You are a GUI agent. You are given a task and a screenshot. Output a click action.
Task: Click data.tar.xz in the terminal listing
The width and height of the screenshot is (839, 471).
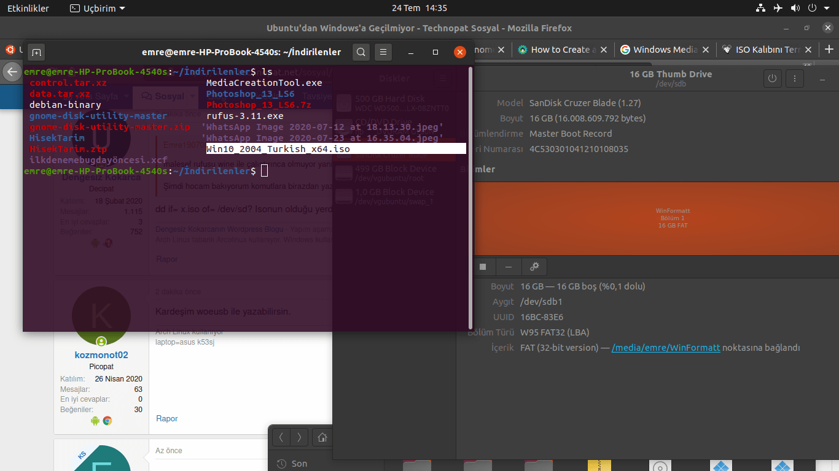click(60, 94)
